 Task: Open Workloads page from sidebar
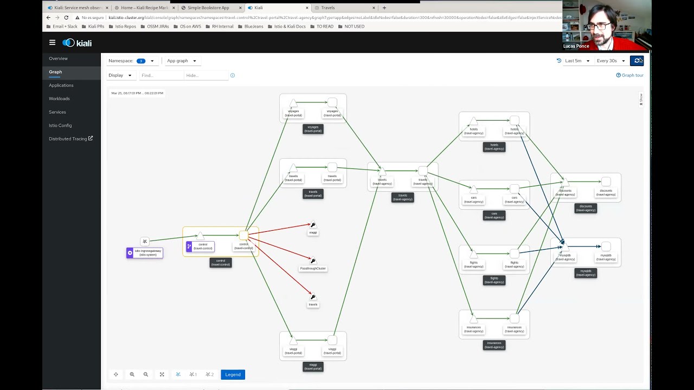[59, 99]
